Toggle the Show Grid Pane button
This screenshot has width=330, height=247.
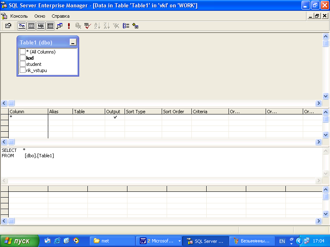click(x=31, y=26)
